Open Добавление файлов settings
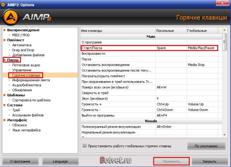231x167 pixels. pyautogui.click(x=28, y=55)
